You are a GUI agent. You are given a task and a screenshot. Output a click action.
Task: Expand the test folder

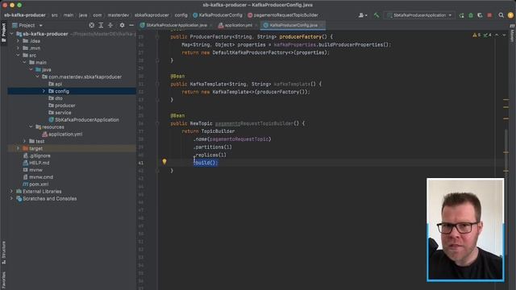[x=25, y=141]
